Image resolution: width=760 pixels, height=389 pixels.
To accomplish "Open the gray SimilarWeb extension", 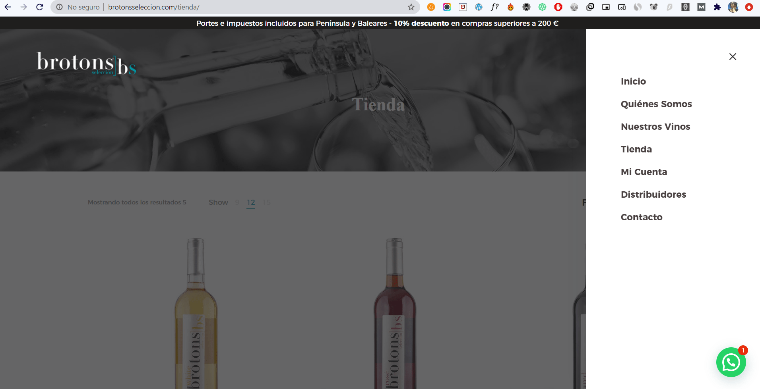I will [x=638, y=7].
